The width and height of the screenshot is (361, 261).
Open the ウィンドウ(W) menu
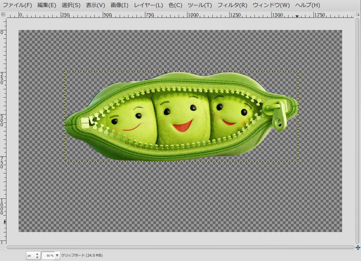click(271, 5)
